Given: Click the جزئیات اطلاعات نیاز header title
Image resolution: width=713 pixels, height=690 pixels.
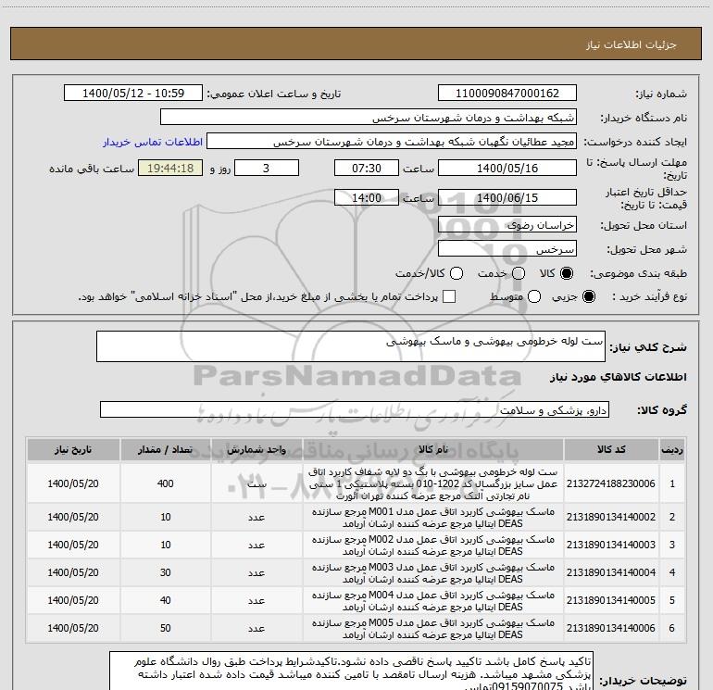Looking at the screenshot, I should click(x=631, y=44).
